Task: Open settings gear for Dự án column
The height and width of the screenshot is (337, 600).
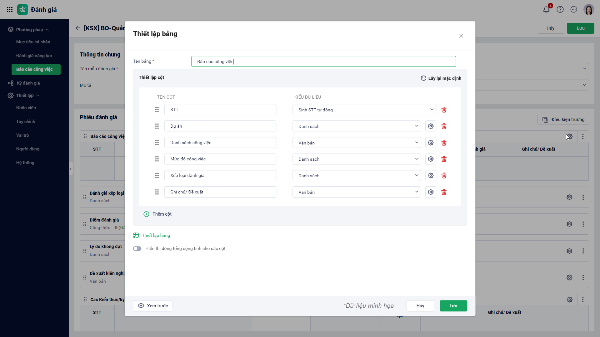Action: click(431, 126)
